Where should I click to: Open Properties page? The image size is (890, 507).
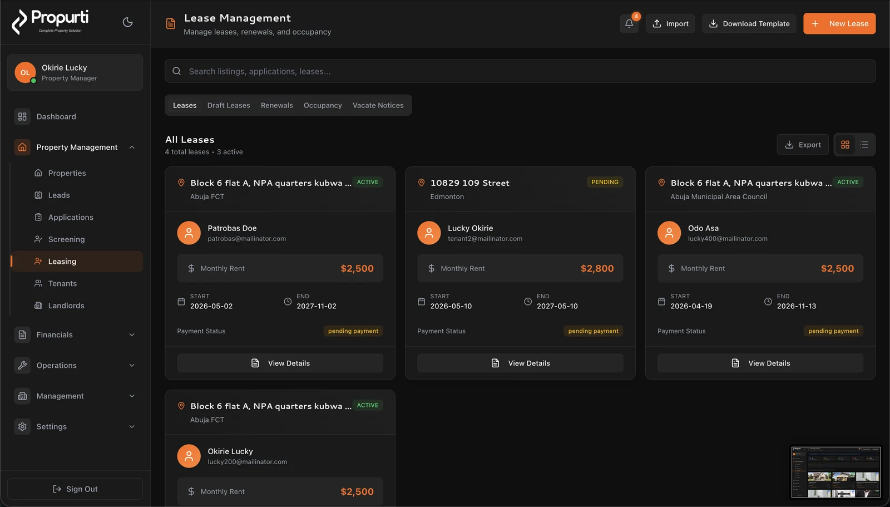(x=77, y=173)
